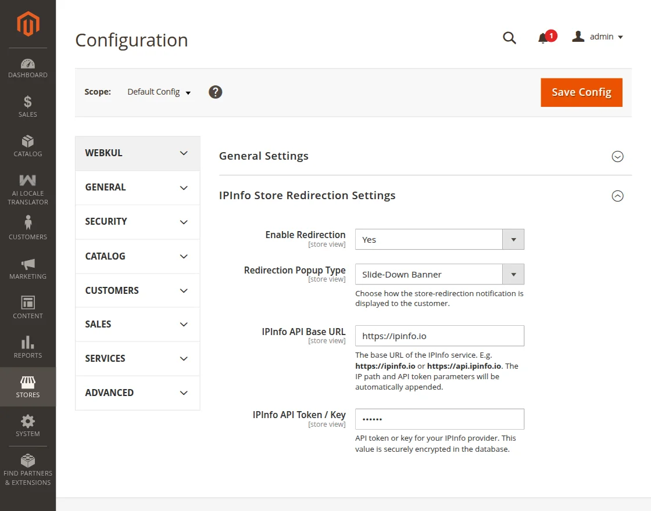Click the IPInfo API Base URL label

click(303, 332)
